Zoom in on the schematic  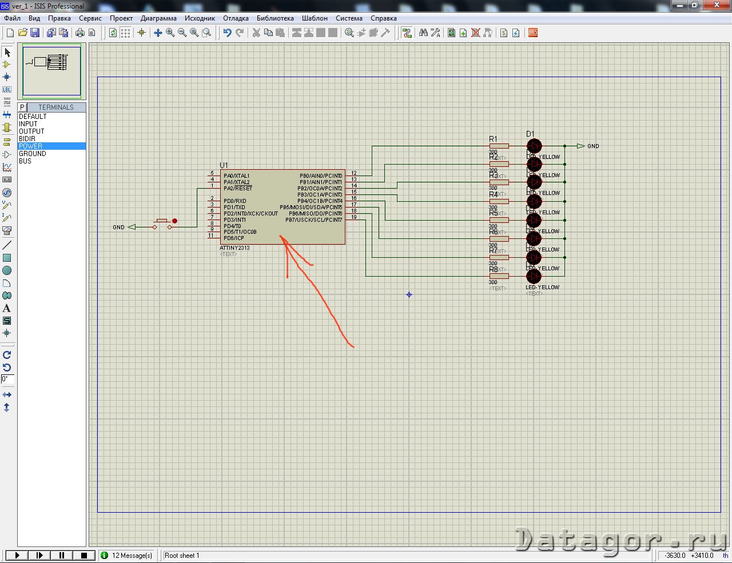pos(170,33)
